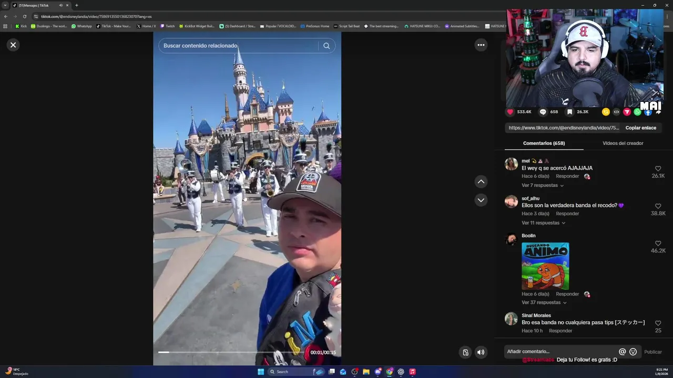The image size is (673, 378).
Task: Click Copiar enlace button
Action: tap(640, 128)
